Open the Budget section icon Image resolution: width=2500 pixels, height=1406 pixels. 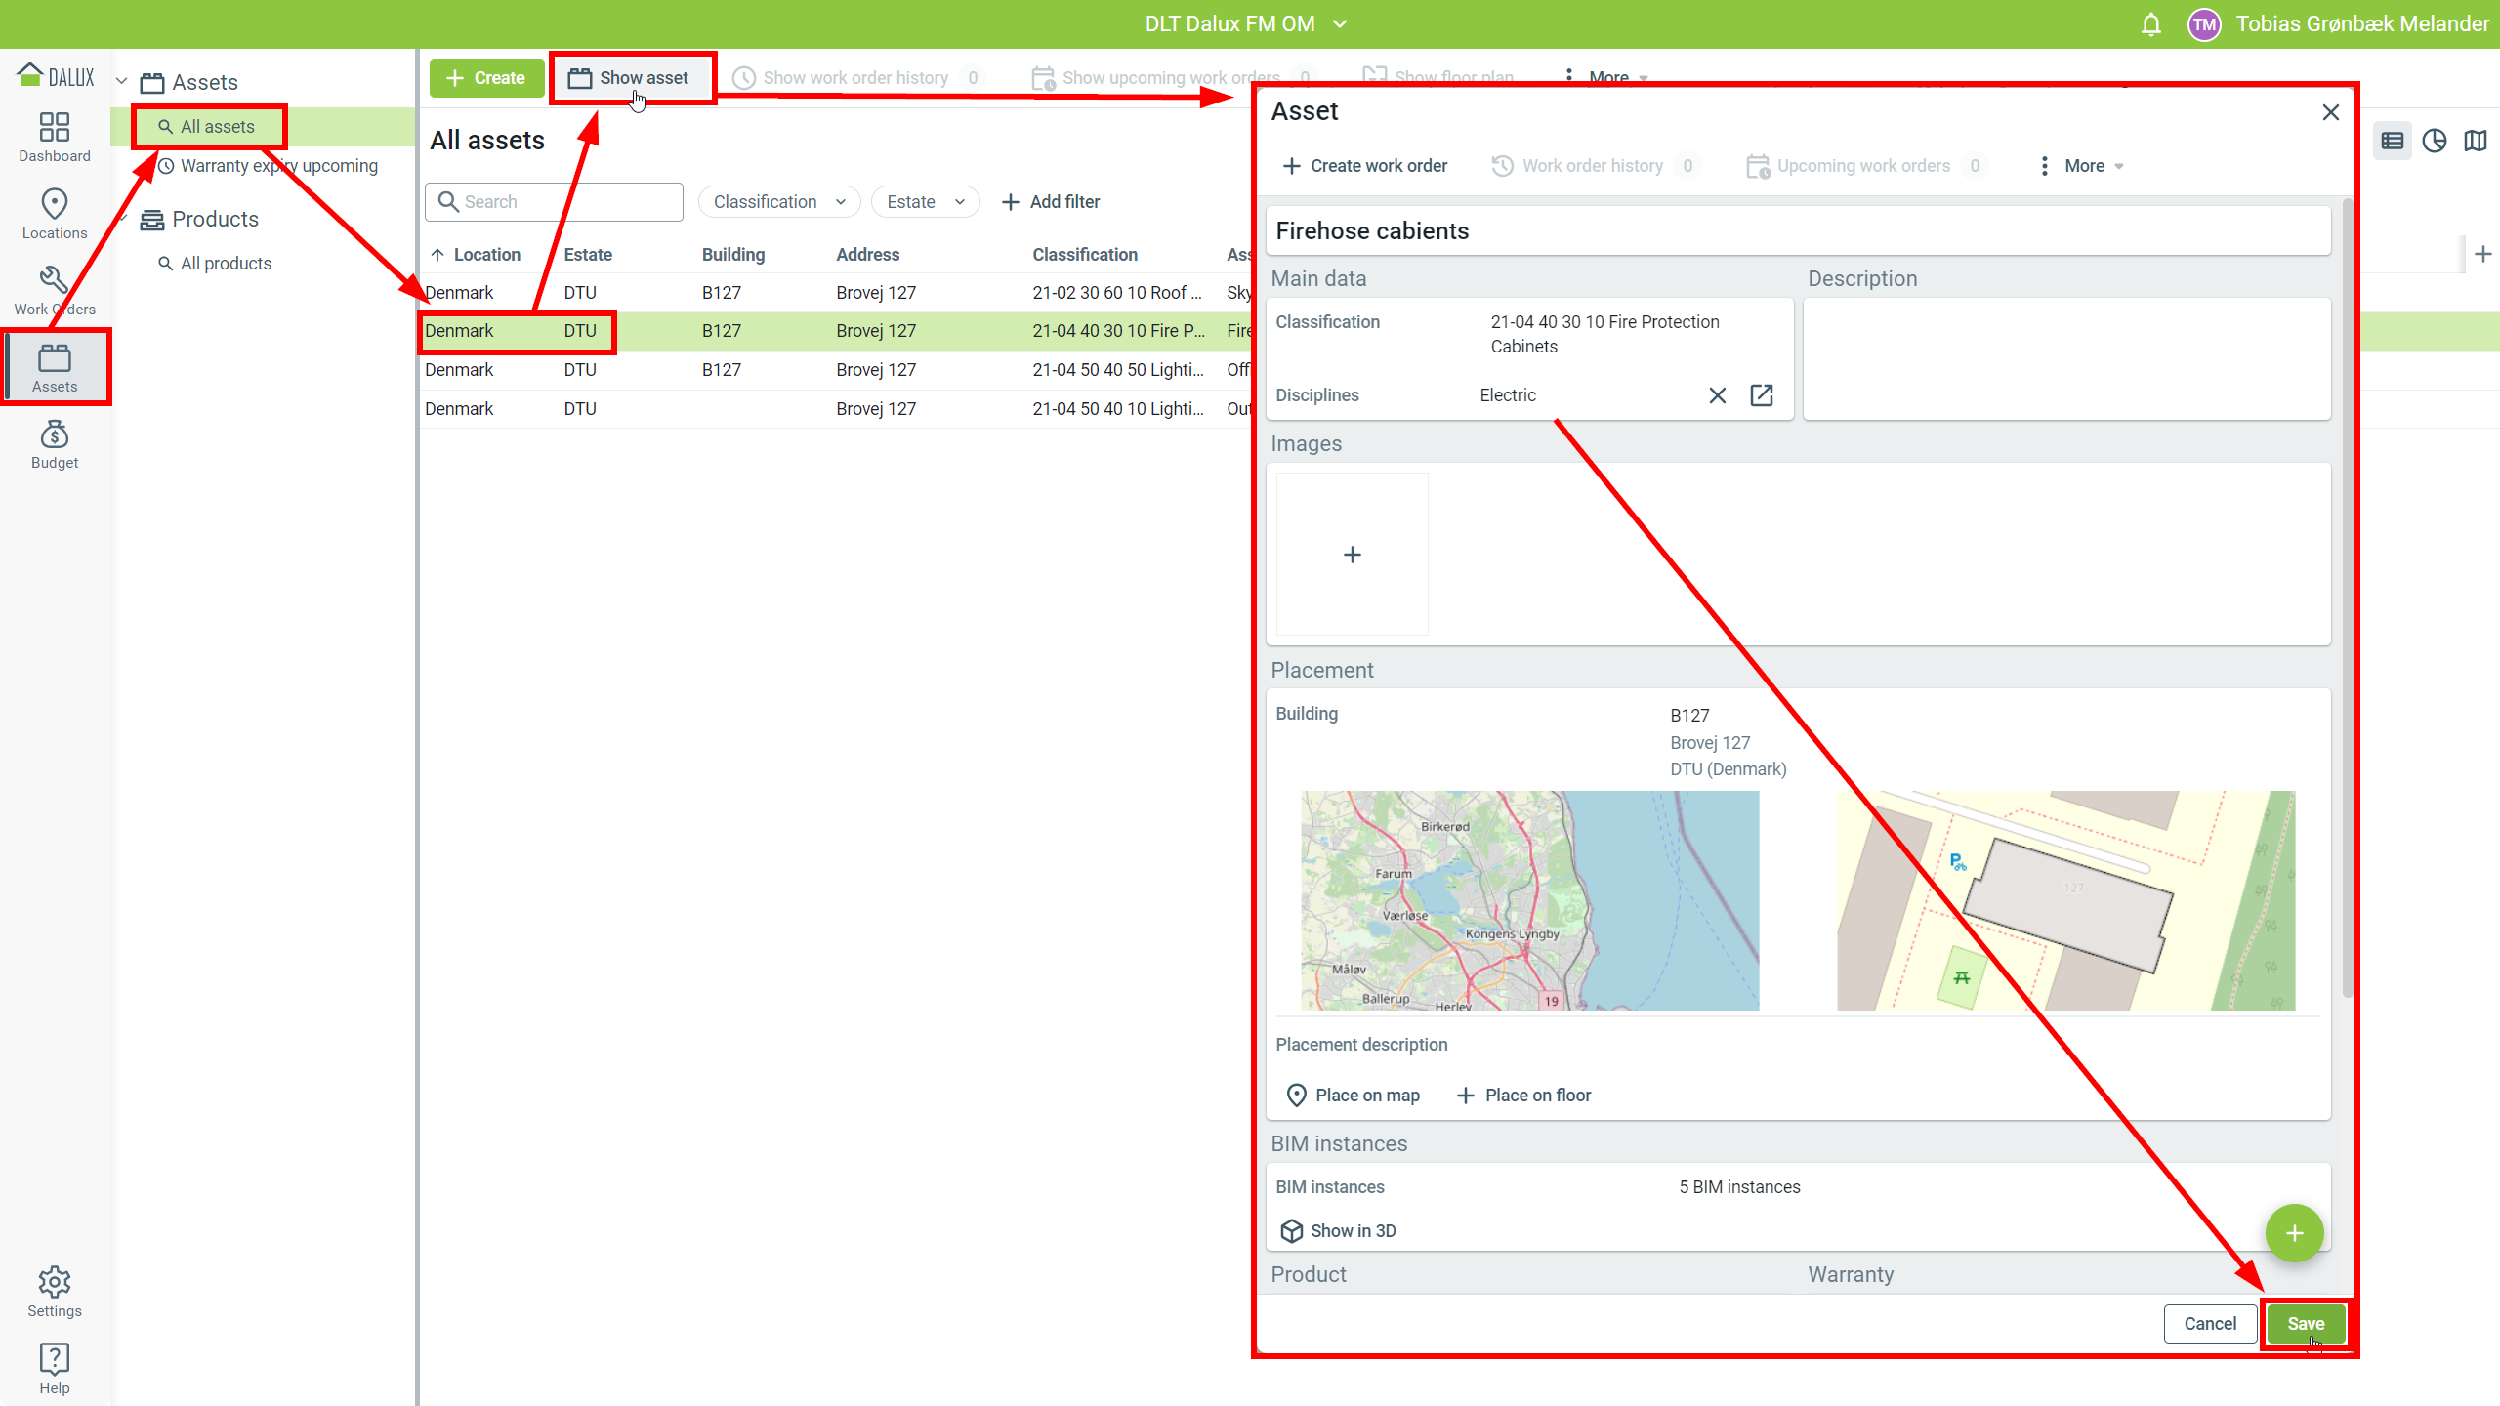point(55,444)
